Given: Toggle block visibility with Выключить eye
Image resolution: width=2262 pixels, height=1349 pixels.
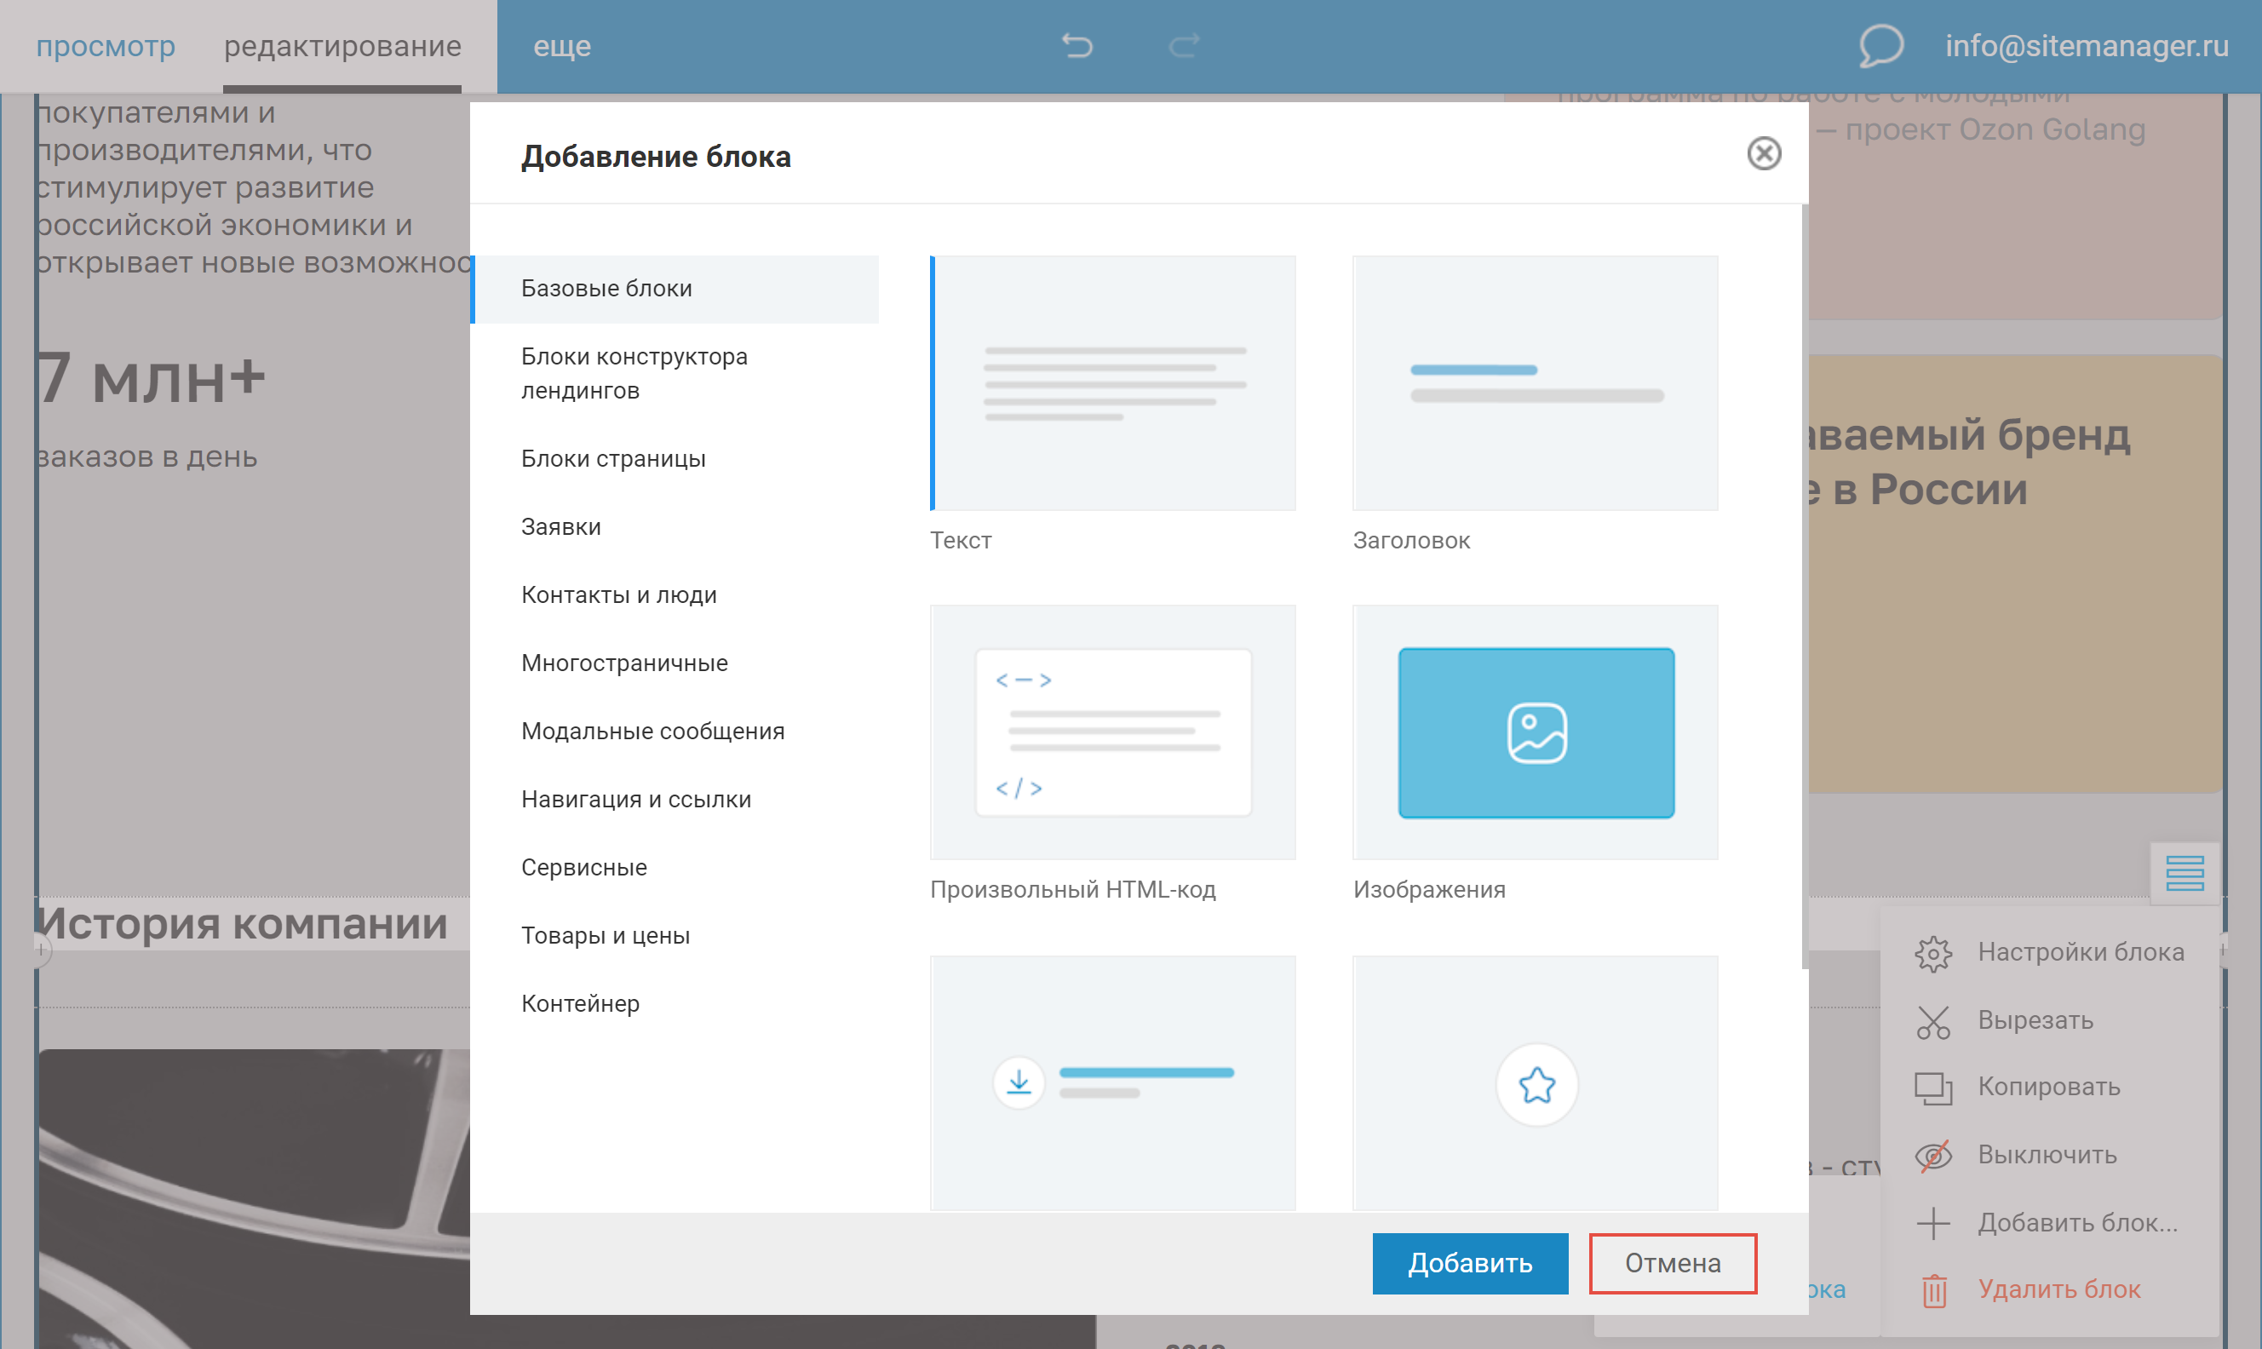Looking at the screenshot, I should [x=1932, y=1156].
